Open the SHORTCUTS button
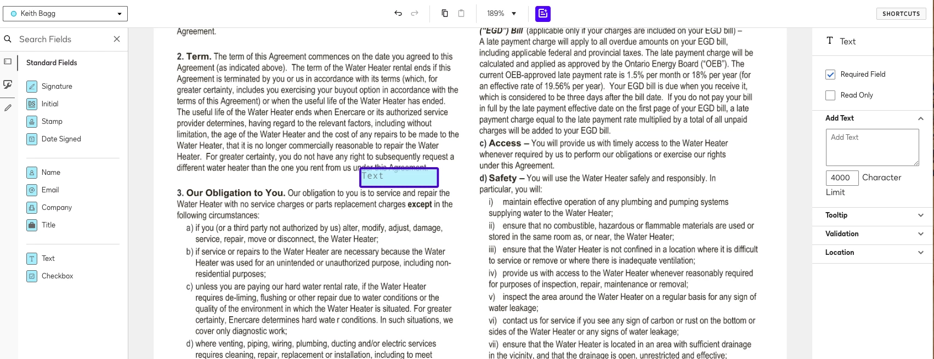This screenshot has width=934, height=359. [x=901, y=14]
